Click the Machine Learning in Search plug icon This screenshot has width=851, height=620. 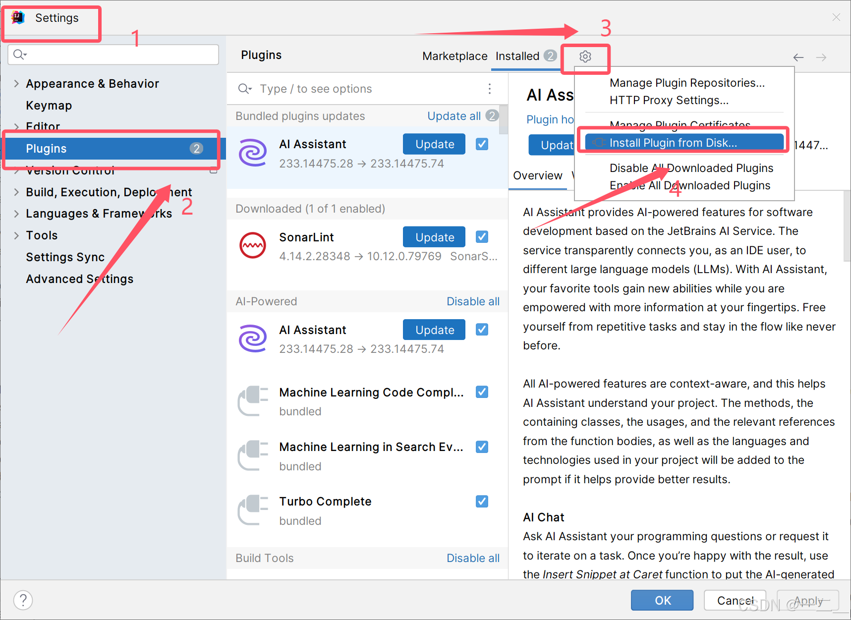click(253, 455)
